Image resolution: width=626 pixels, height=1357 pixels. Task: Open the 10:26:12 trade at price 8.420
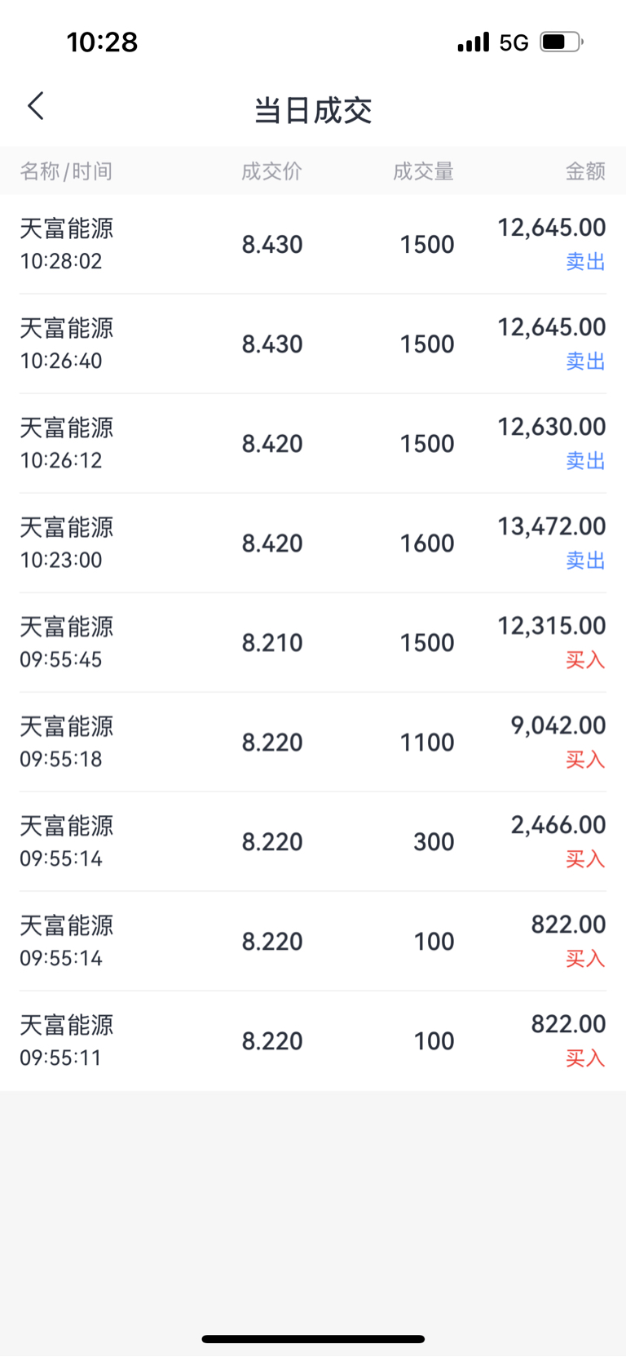click(x=313, y=443)
